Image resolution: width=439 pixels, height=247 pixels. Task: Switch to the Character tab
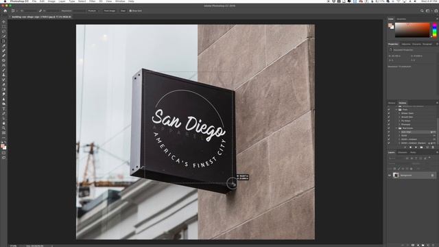[416, 44]
